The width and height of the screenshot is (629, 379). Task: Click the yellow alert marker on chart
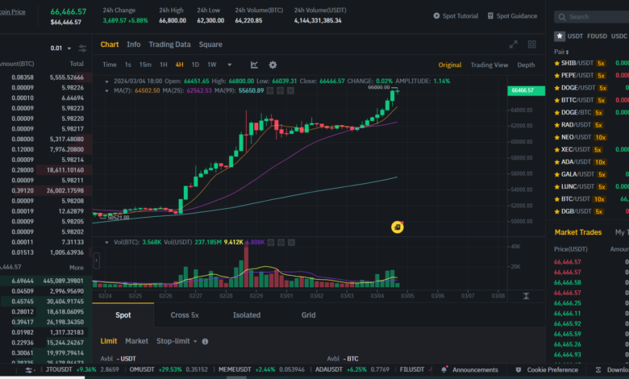(x=397, y=227)
